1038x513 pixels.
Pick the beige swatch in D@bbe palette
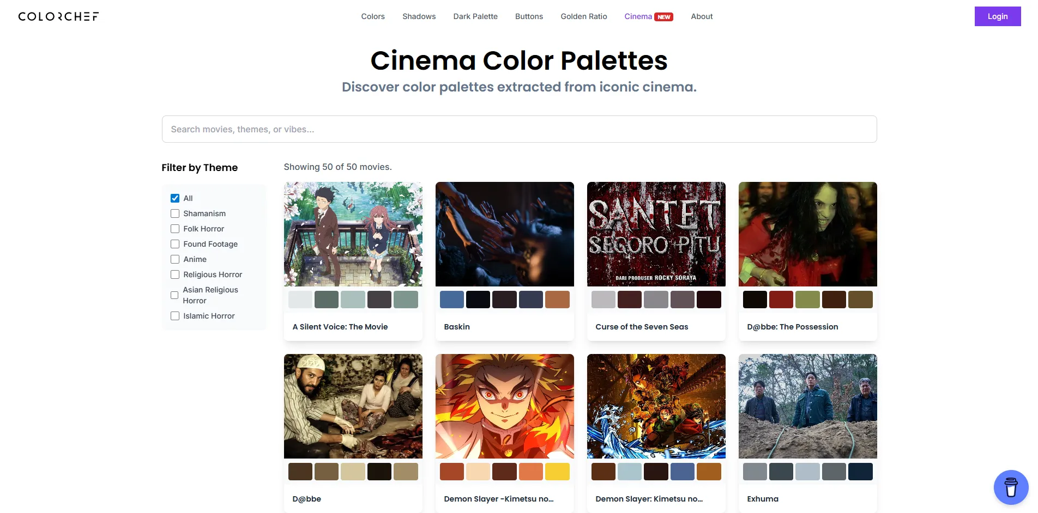(x=353, y=472)
